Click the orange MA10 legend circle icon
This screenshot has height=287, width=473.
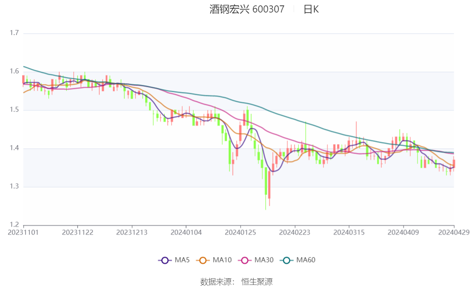point(203,260)
